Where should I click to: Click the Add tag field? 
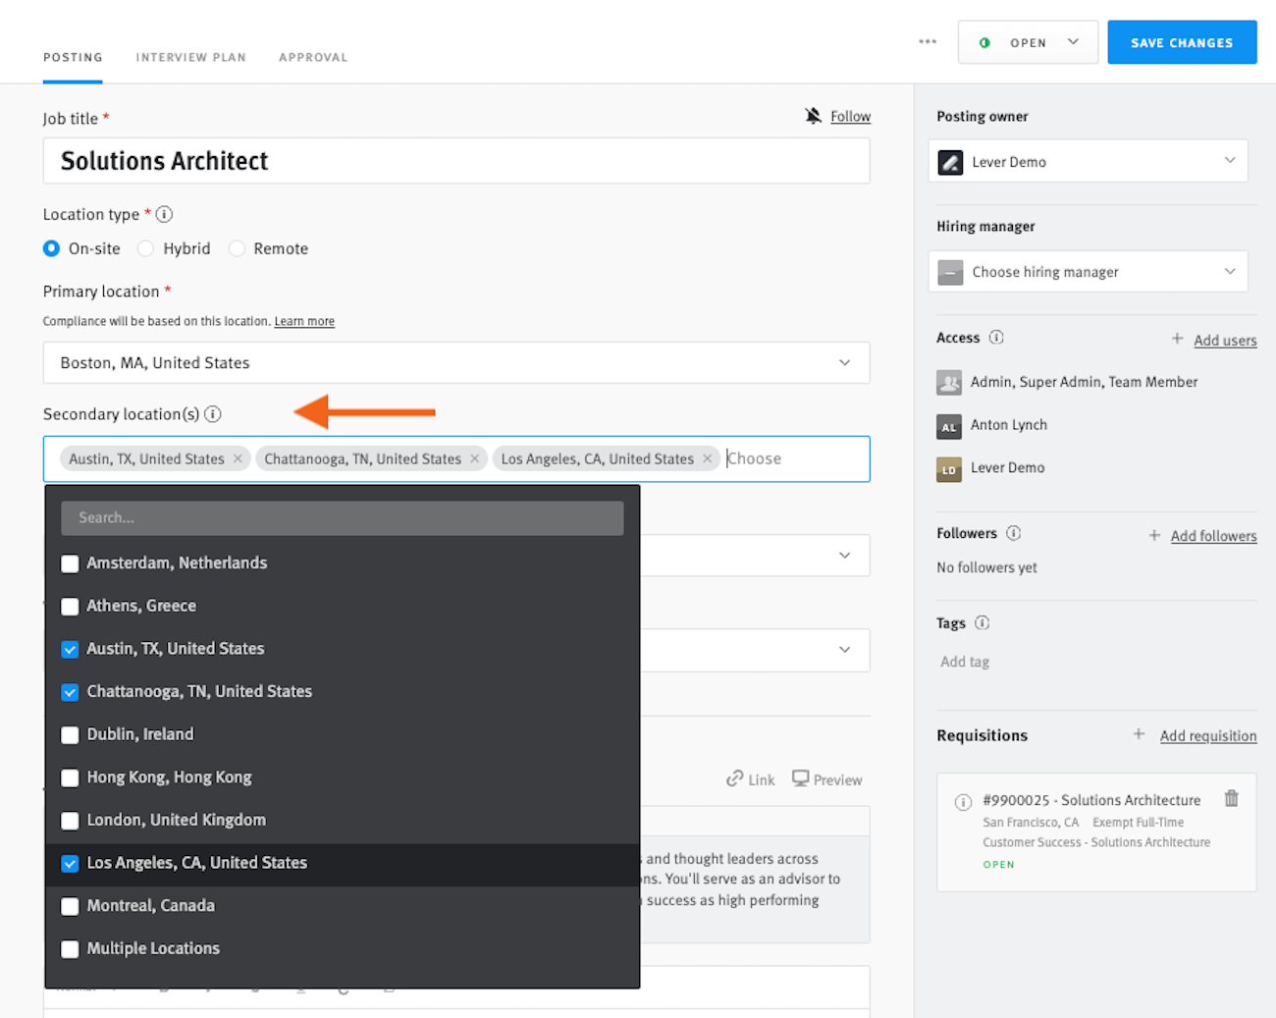point(965,662)
